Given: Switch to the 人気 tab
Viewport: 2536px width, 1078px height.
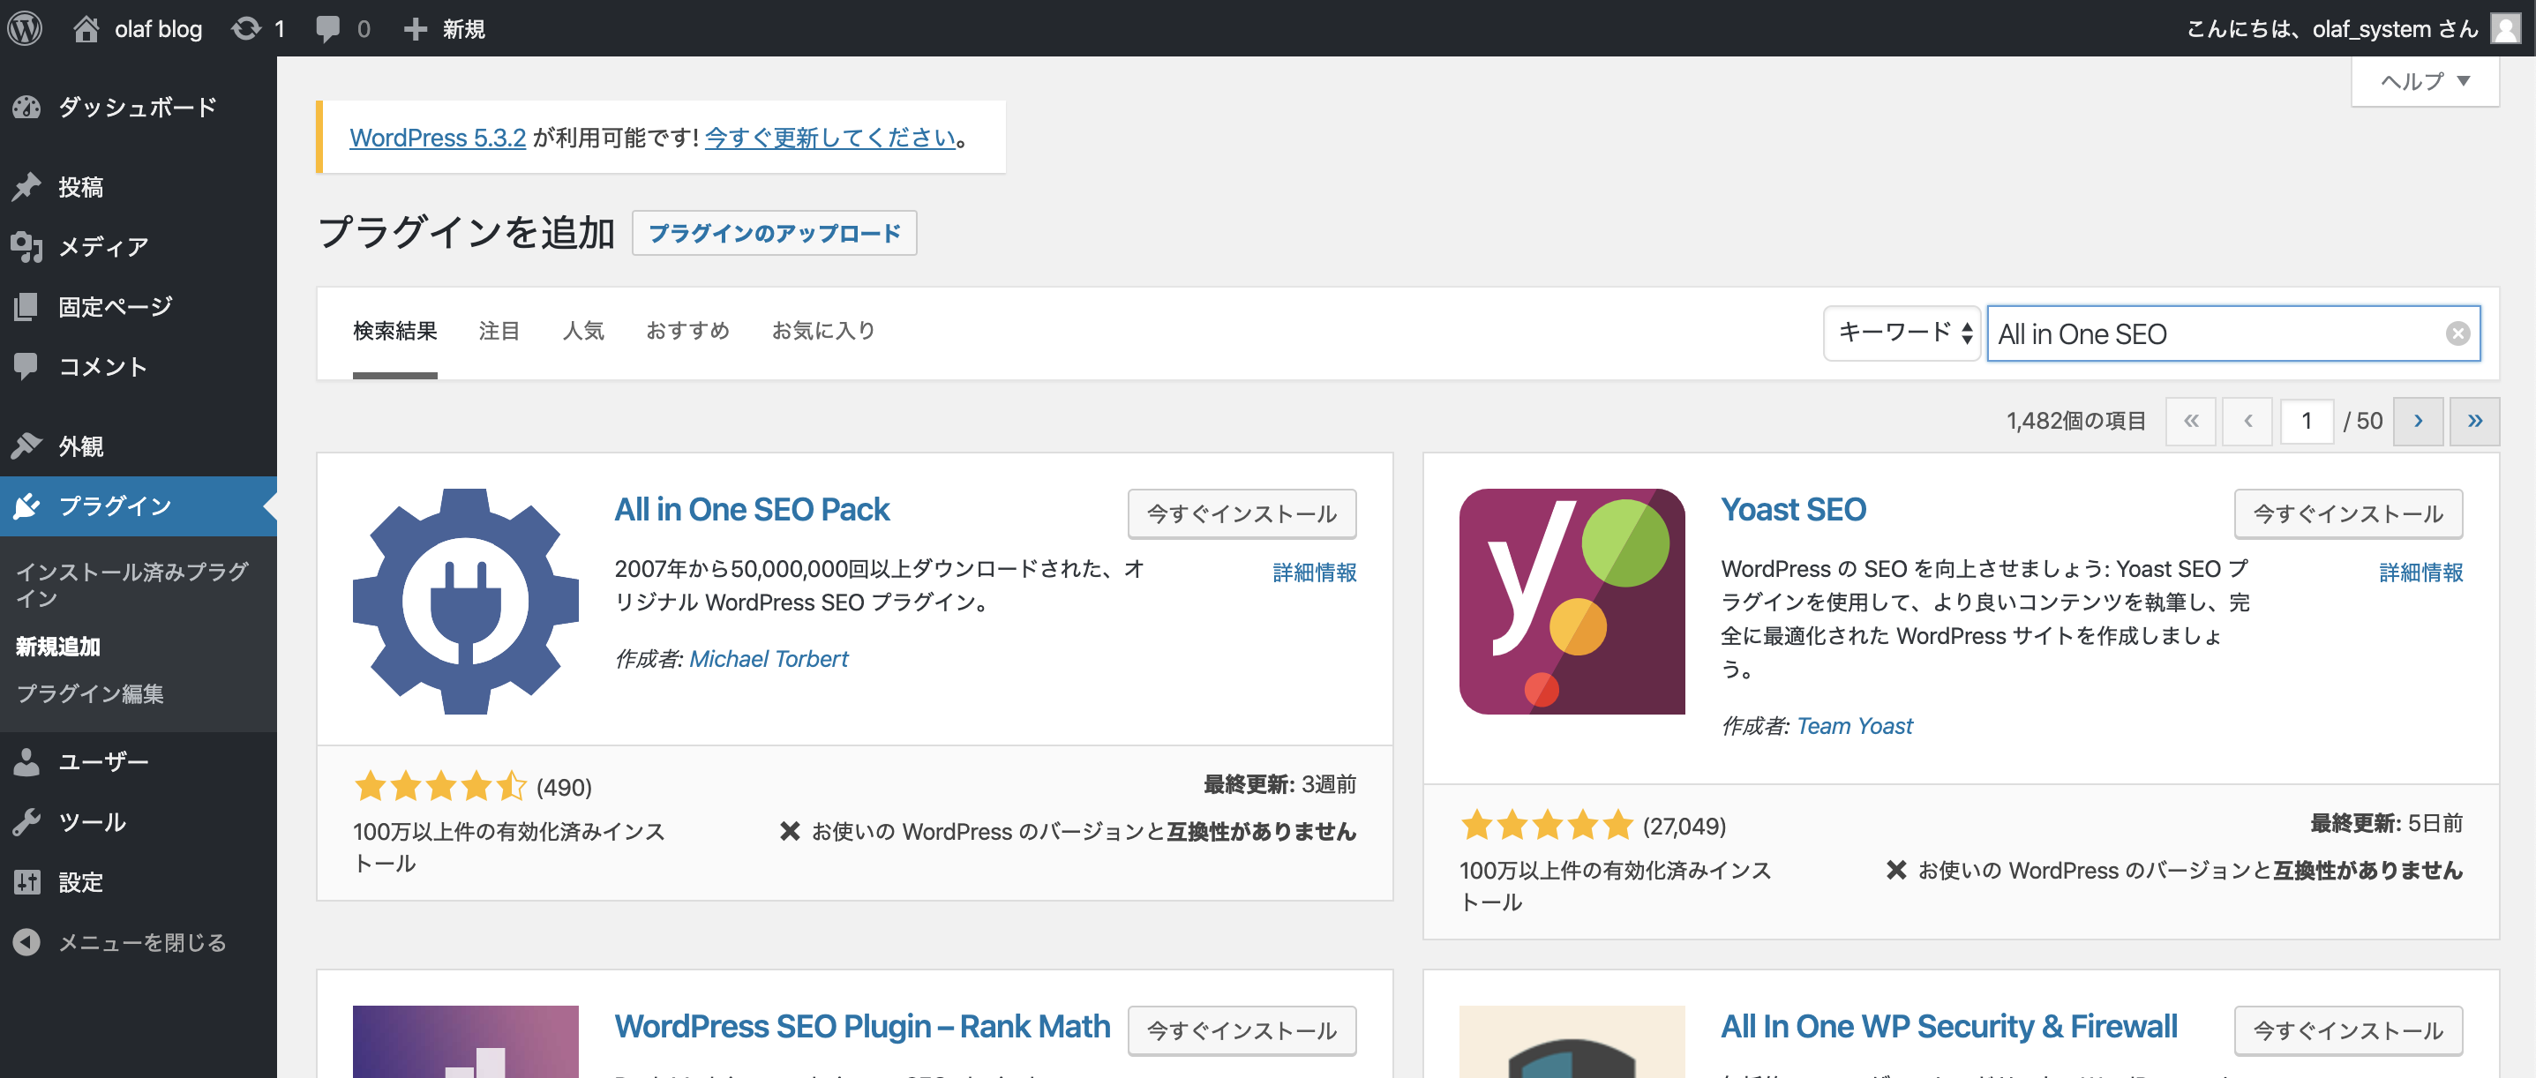Looking at the screenshot, I should (582, 331).
